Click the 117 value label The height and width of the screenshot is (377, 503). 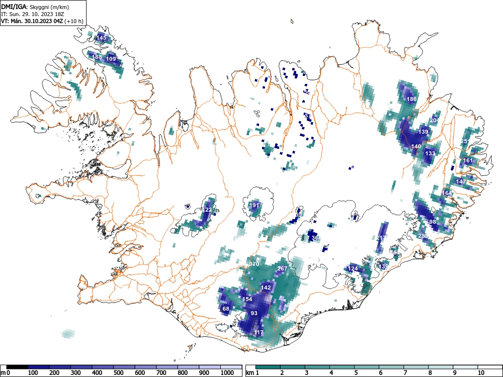pyautogui.click(x=259, y=333)
